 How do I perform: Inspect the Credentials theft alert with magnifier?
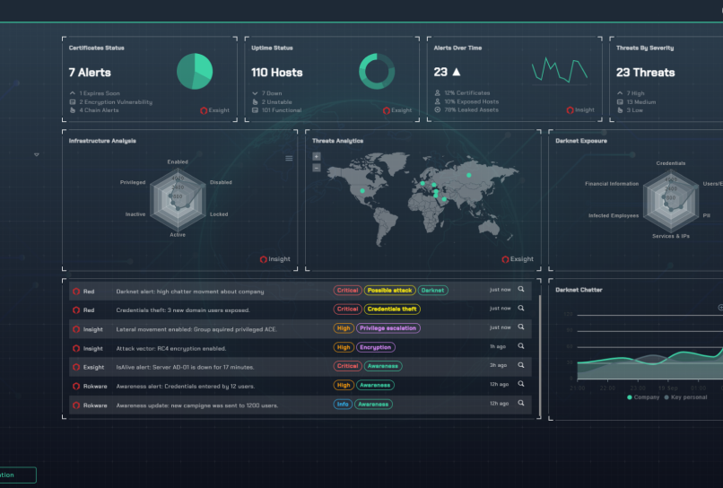tap(521, 309)
